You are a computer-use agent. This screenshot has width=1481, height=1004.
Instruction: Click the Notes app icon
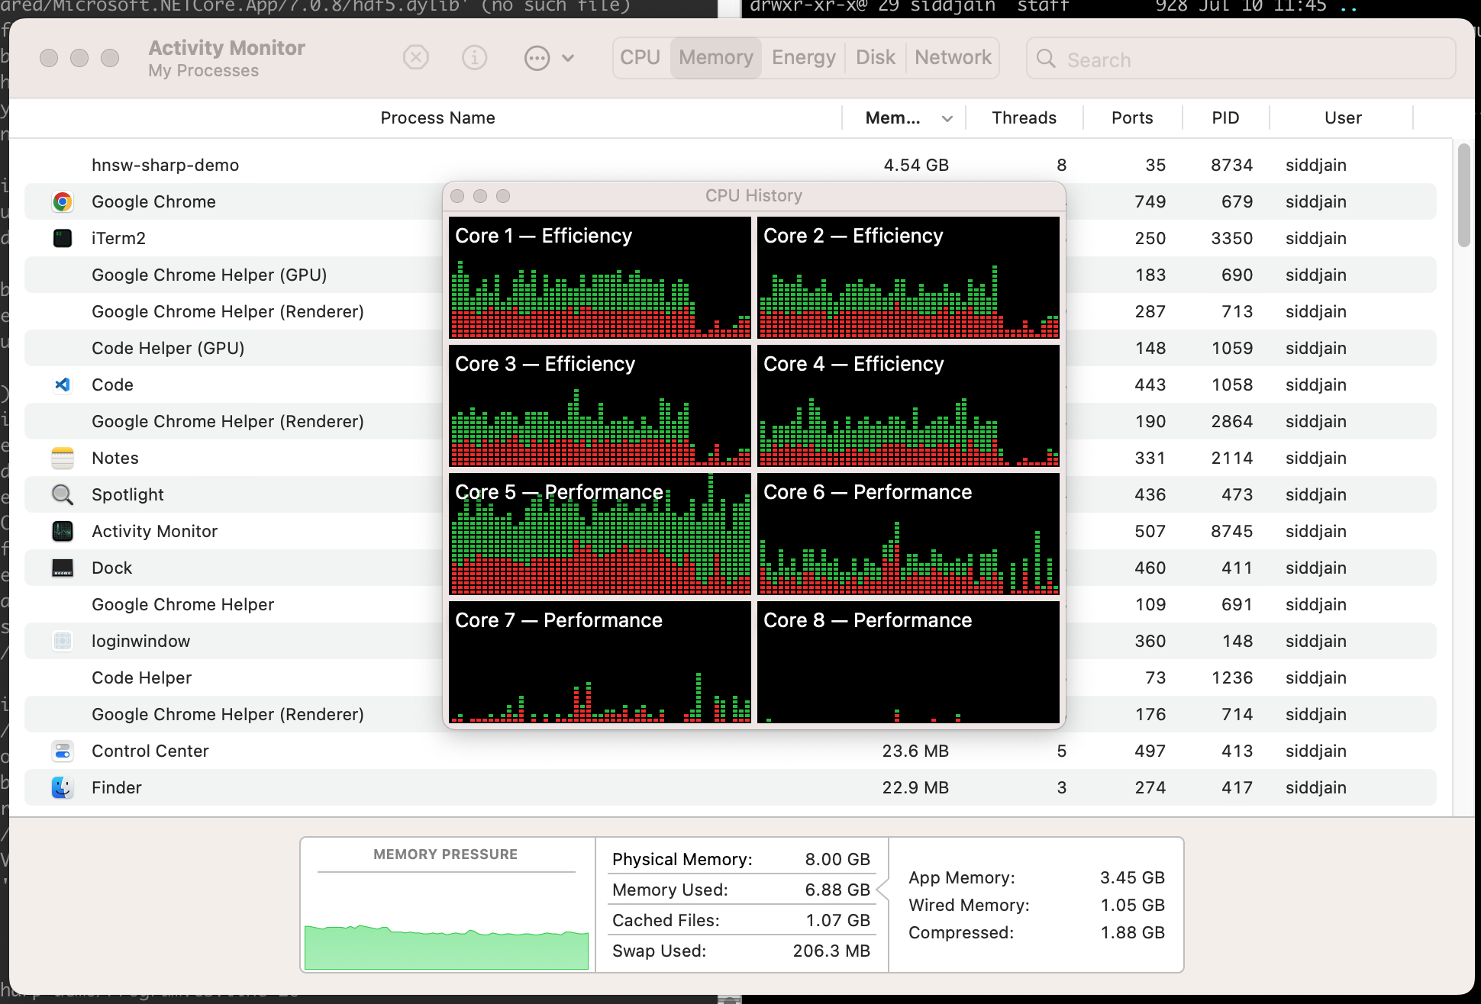pyautogui.click(x=63, y=459)
